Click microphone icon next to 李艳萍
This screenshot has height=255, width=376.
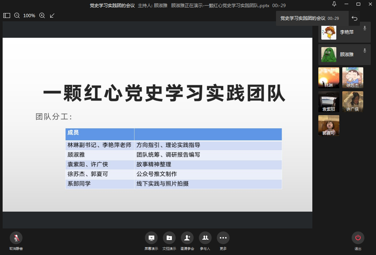click(x=365, y=28)
